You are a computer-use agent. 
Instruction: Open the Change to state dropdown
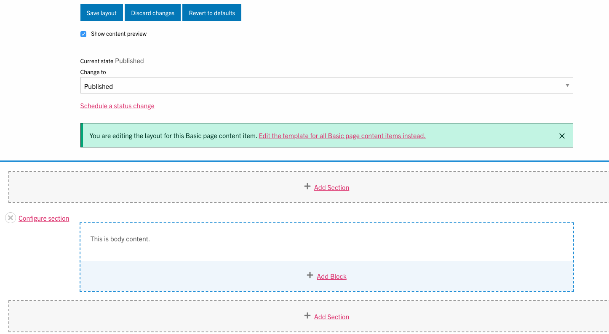326,86
